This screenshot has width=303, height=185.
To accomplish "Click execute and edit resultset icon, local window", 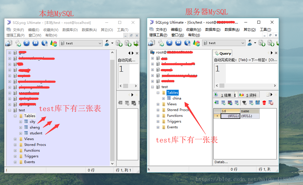I will pos(45,43).
